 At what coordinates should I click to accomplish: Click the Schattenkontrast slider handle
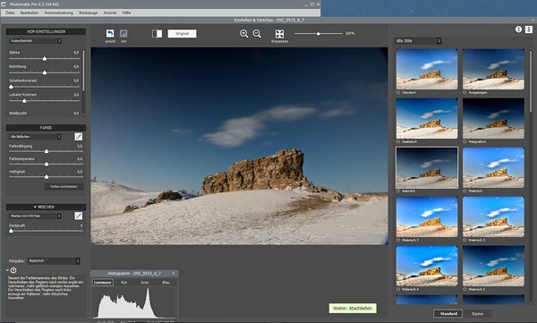point(11,87)
